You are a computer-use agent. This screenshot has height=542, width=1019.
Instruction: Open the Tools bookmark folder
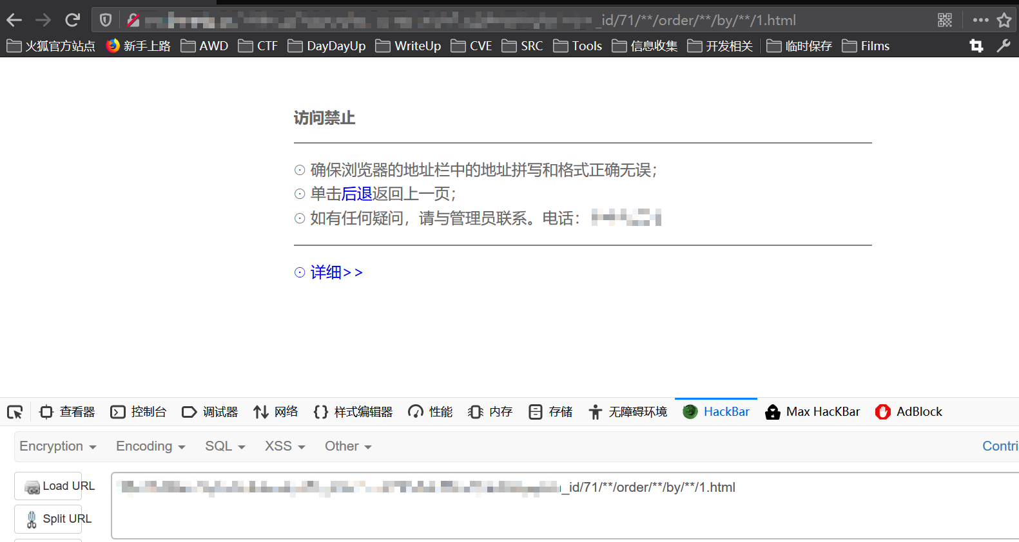click(x=577, y=46)
